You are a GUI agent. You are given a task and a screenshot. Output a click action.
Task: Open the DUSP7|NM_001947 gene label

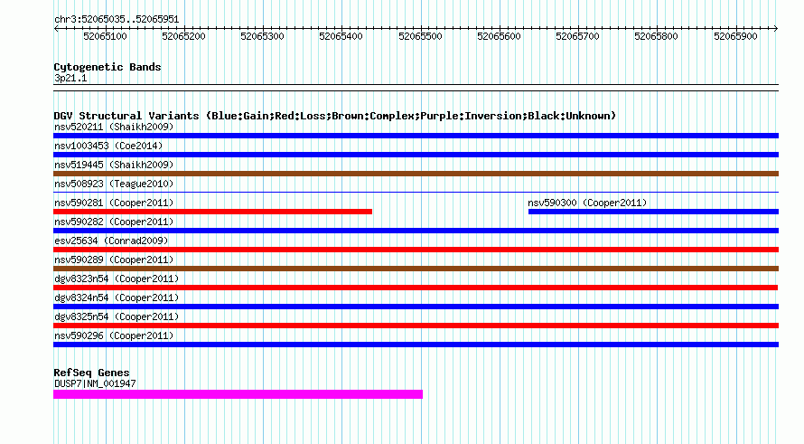click(x=95, y=383)
